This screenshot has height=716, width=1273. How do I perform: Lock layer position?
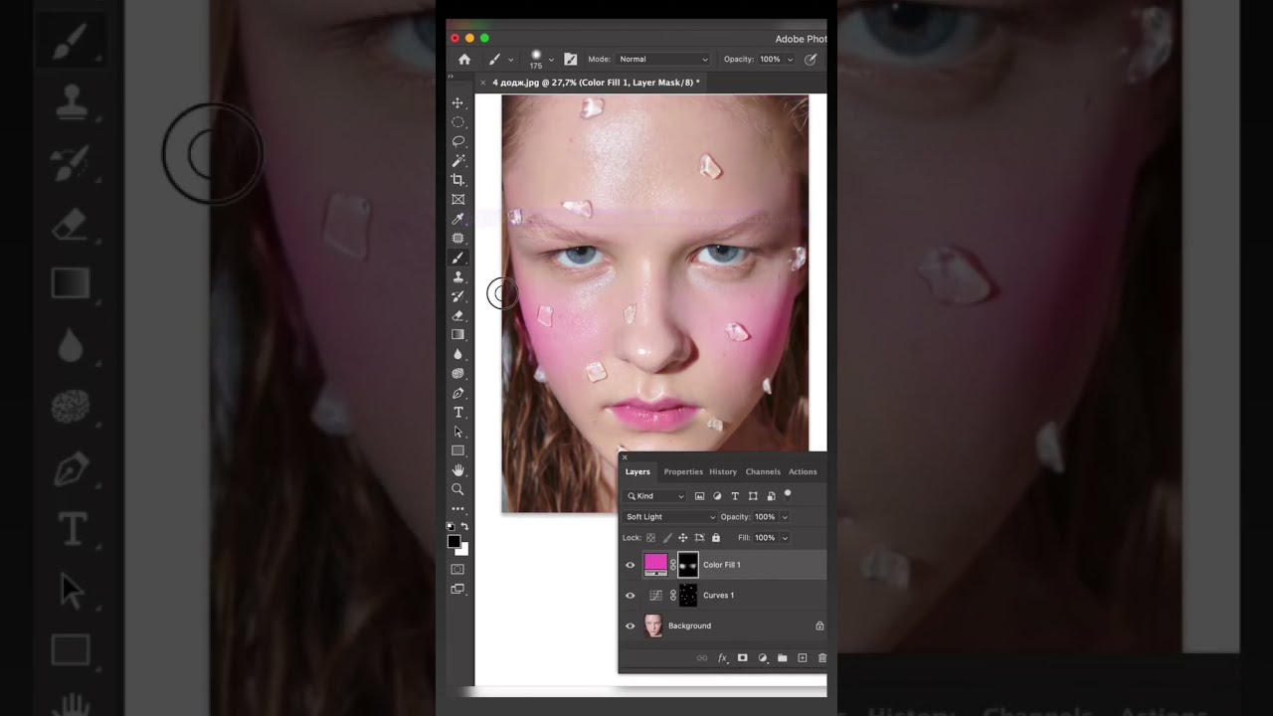point(682,538)
